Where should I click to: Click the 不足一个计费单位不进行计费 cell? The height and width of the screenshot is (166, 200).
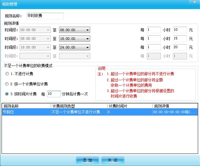(x=79, y=112)
